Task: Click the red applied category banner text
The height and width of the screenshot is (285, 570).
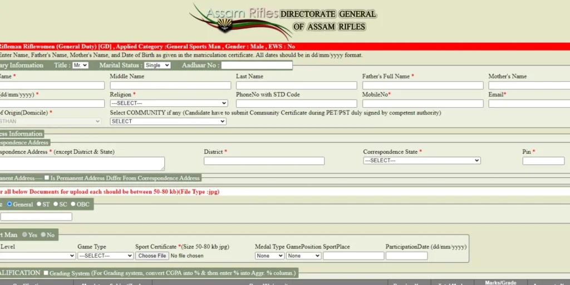Action: 147,47
